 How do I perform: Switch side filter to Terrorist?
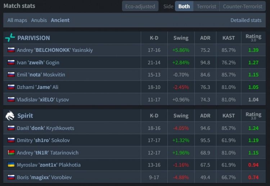click(x=206, y=6)
